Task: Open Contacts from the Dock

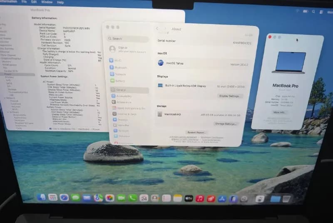Action: 155,198
